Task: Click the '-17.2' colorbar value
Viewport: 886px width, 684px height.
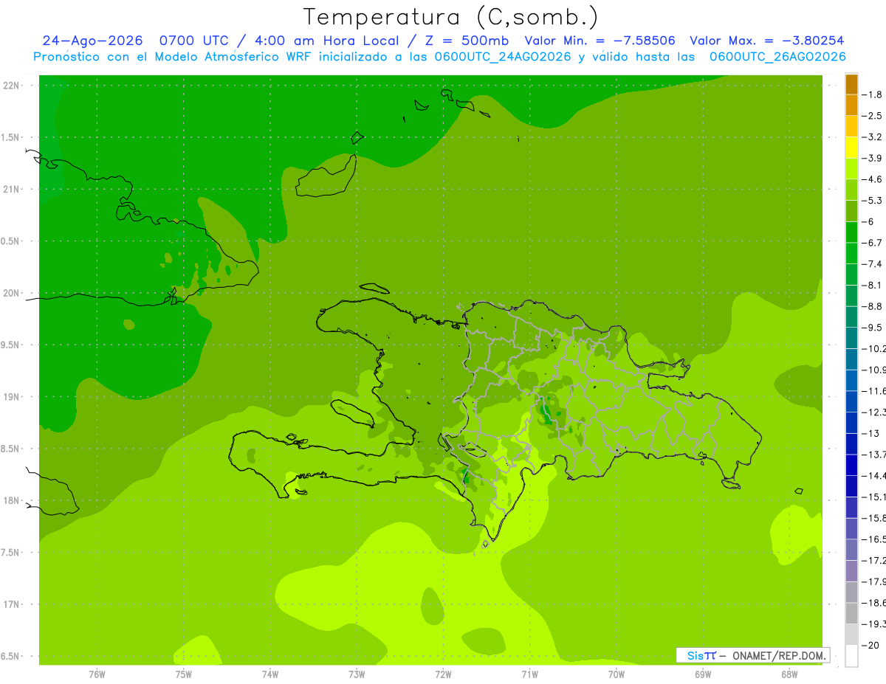Action: (x=873, y=560)
